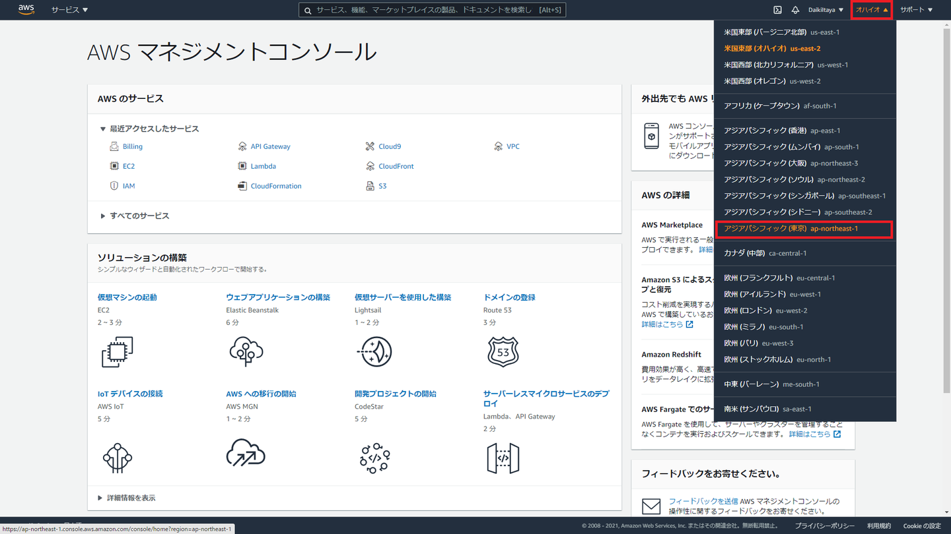Click the AWS logo in header
Viewport: 951px width, 534px height.
click(x=26, y=9)
